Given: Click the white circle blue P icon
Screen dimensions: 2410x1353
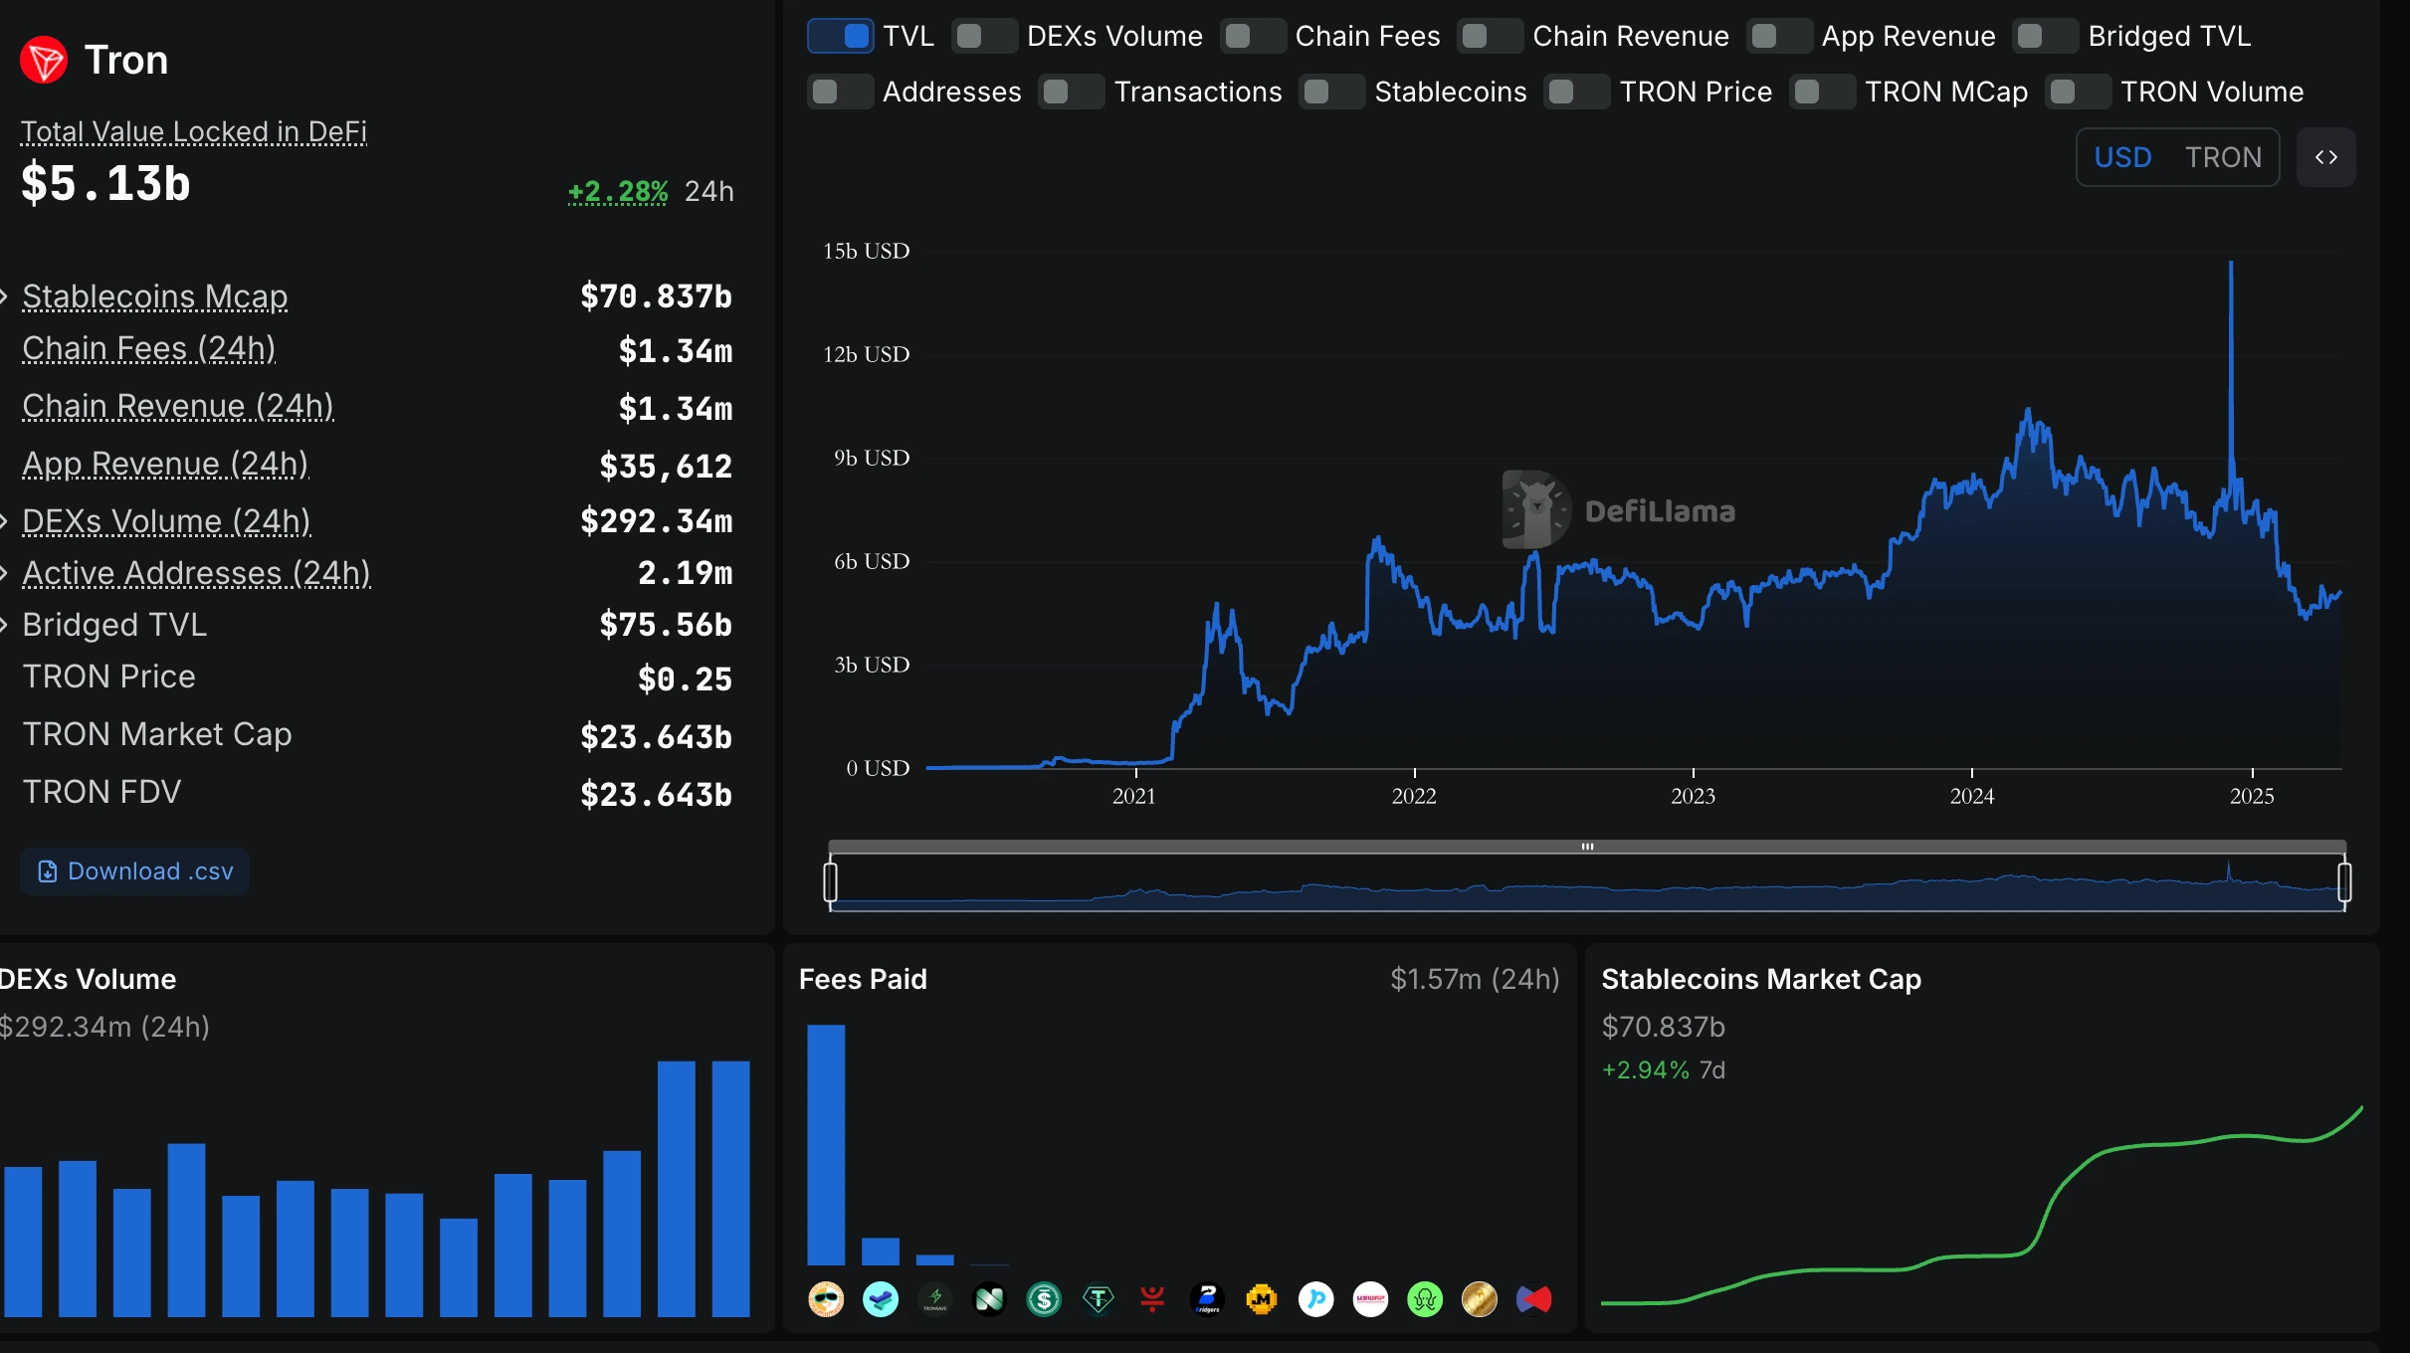Looking at the screenshot, I should pos(1316,1298).
